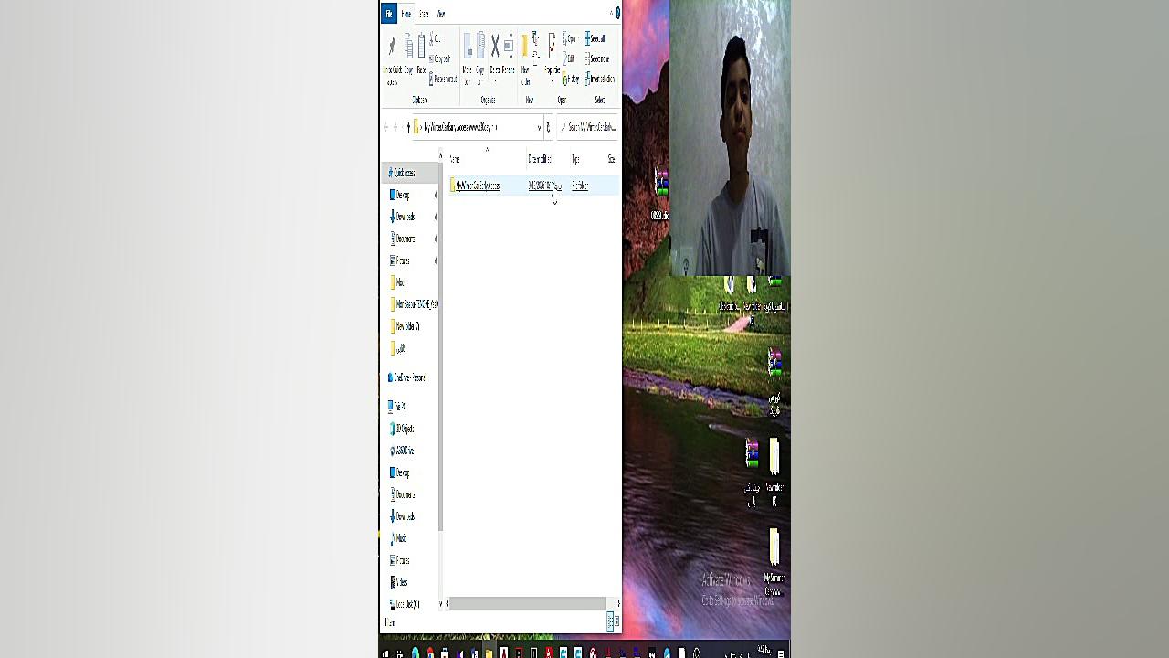Click the Search box in File Explorer
The height and width of the screenshot is (658, 1169).
[589, 127]
